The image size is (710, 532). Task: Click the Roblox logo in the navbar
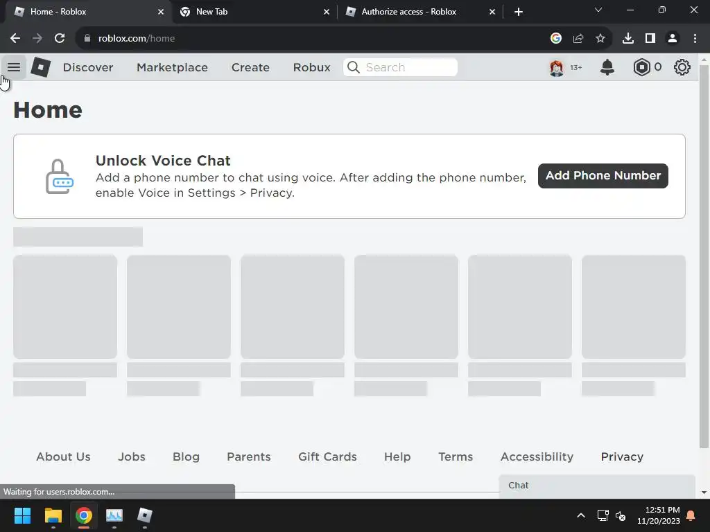click(x=41, y=67)
